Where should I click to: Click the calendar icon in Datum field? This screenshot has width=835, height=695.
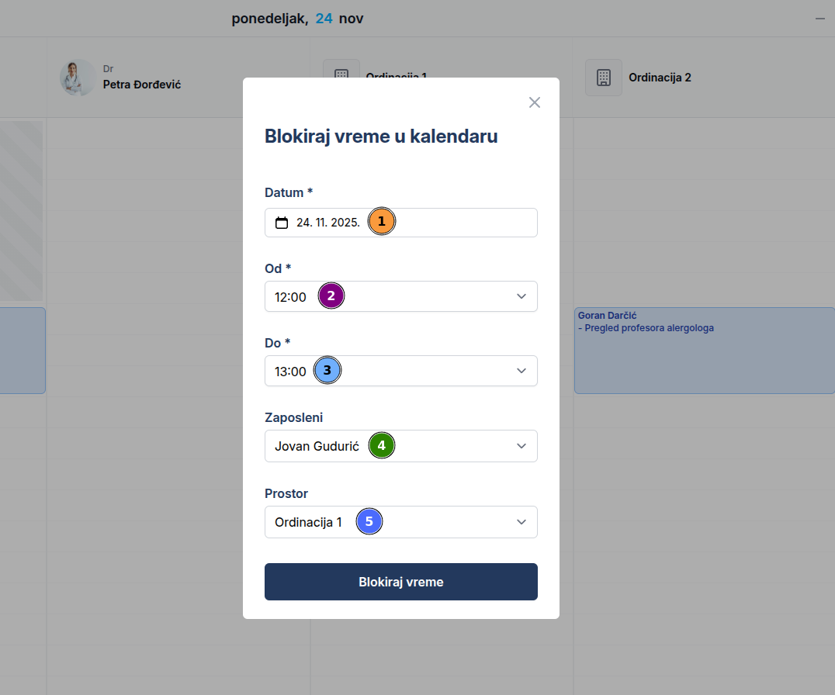pyautogui.click(x=282, y=223)
